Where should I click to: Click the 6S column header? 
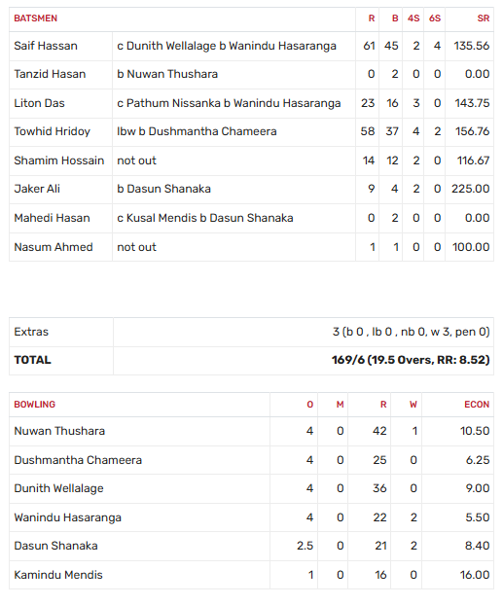(435, 18)
